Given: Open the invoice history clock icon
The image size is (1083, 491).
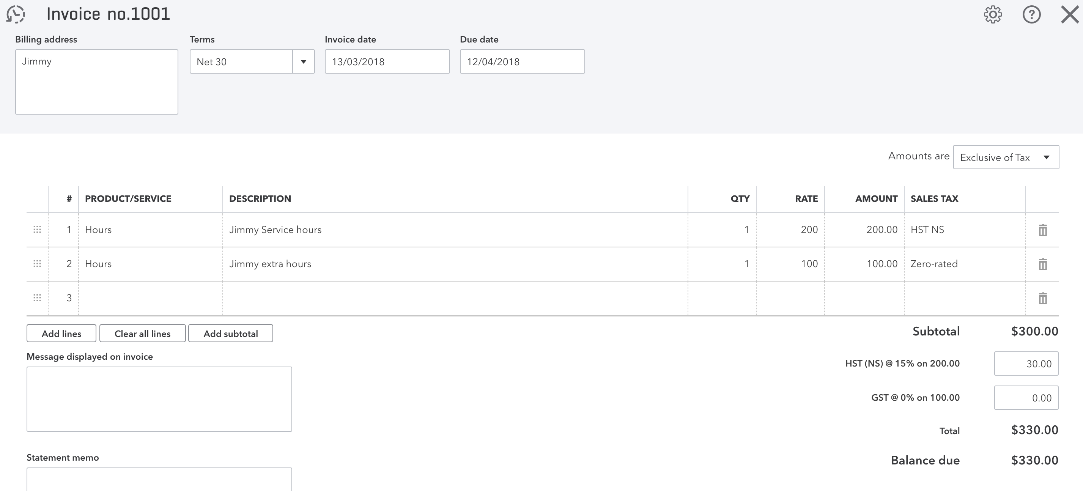Looking at the screenshot, I should (x=16, y=14).
